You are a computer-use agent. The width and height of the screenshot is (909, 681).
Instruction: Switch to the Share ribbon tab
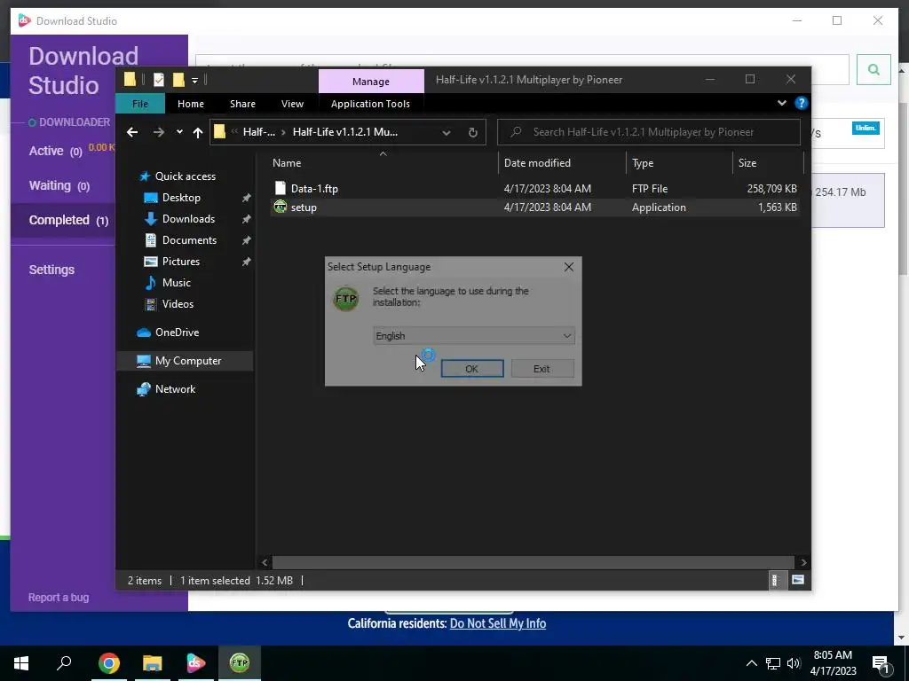coord(242,104)
